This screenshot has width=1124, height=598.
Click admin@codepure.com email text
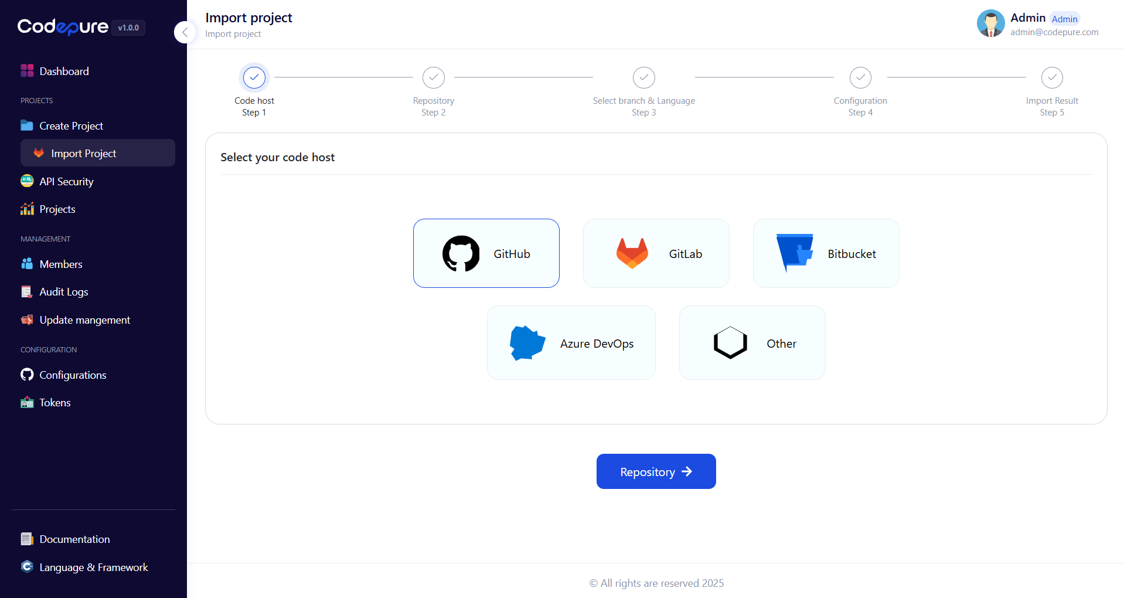[x=1054, y=32]
